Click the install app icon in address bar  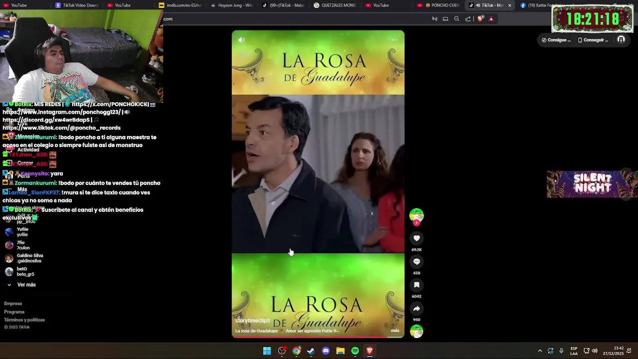446,19
